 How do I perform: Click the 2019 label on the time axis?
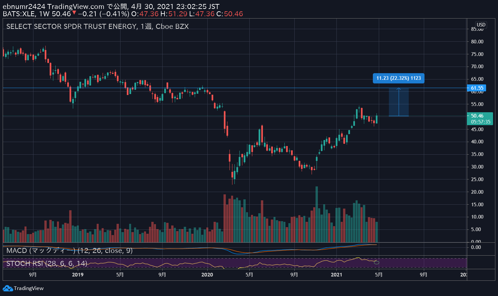click(x=78, y=275)
